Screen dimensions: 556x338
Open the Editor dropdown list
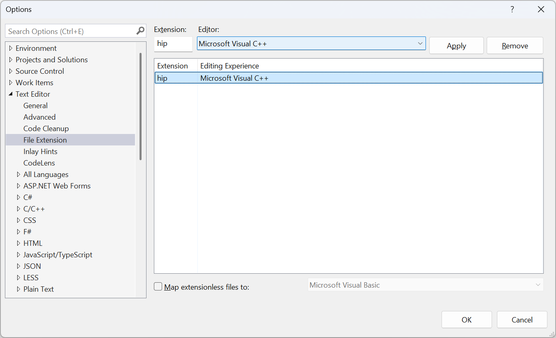(420, 43)
